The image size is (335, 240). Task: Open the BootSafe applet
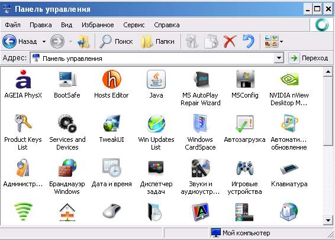click(67, 85)
